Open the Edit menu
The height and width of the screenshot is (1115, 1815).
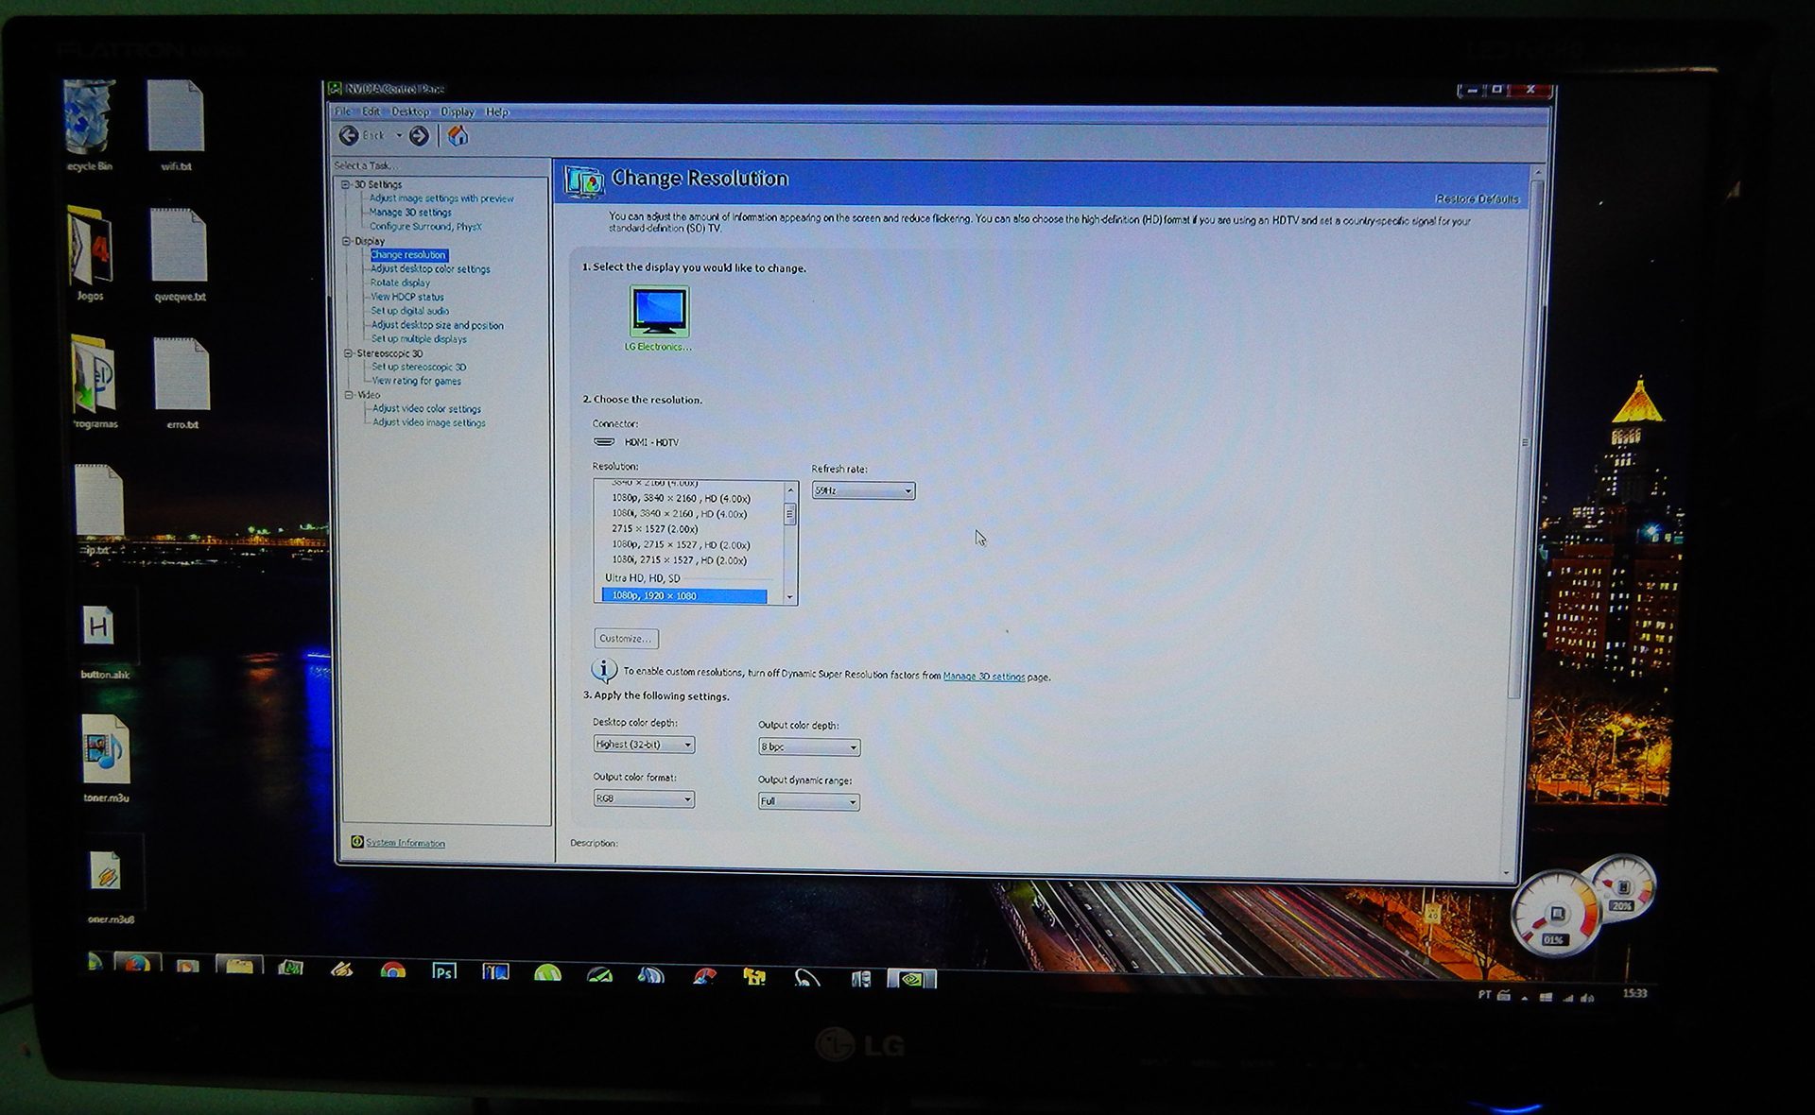[x=371, y=111]
